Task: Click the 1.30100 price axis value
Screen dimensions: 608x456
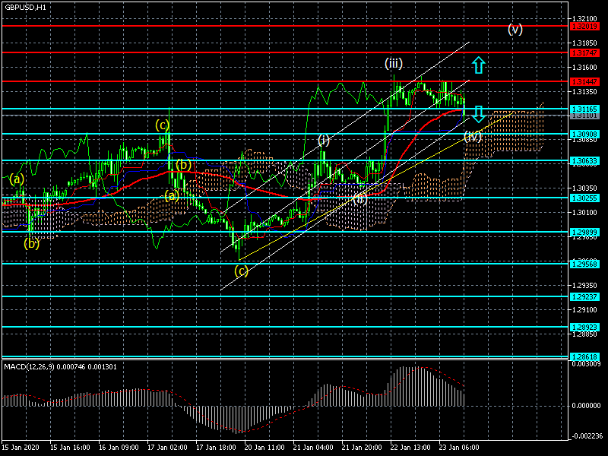Action: [x=584, y=213]
